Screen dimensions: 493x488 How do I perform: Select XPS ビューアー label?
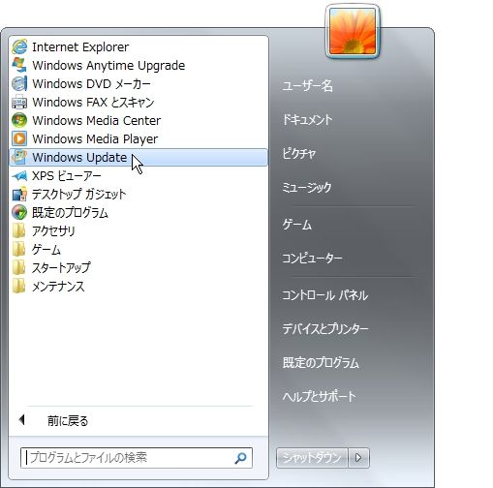[67, 176]
